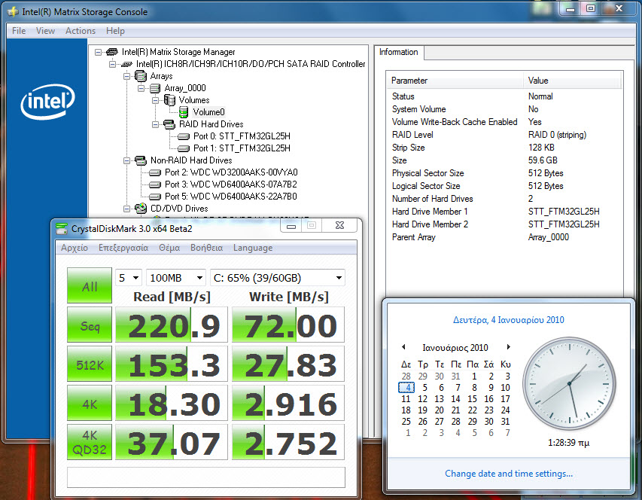Screen dimensions: 642x500
Task: Click the Value column header
Action: (x=573, y=81)
